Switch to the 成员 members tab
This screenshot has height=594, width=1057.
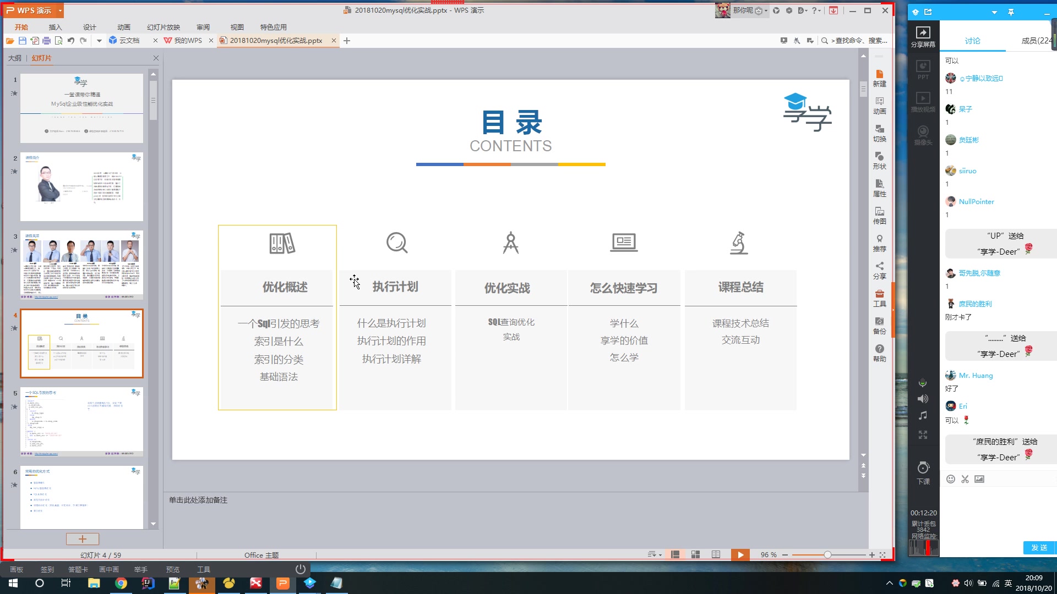pyautogui.click(x=1037, y=41)
